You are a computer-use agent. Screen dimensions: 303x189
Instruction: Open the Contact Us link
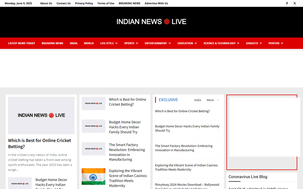pos(64,3)
